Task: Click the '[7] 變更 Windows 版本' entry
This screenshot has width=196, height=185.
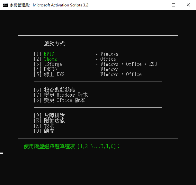Action: point(61,95)
